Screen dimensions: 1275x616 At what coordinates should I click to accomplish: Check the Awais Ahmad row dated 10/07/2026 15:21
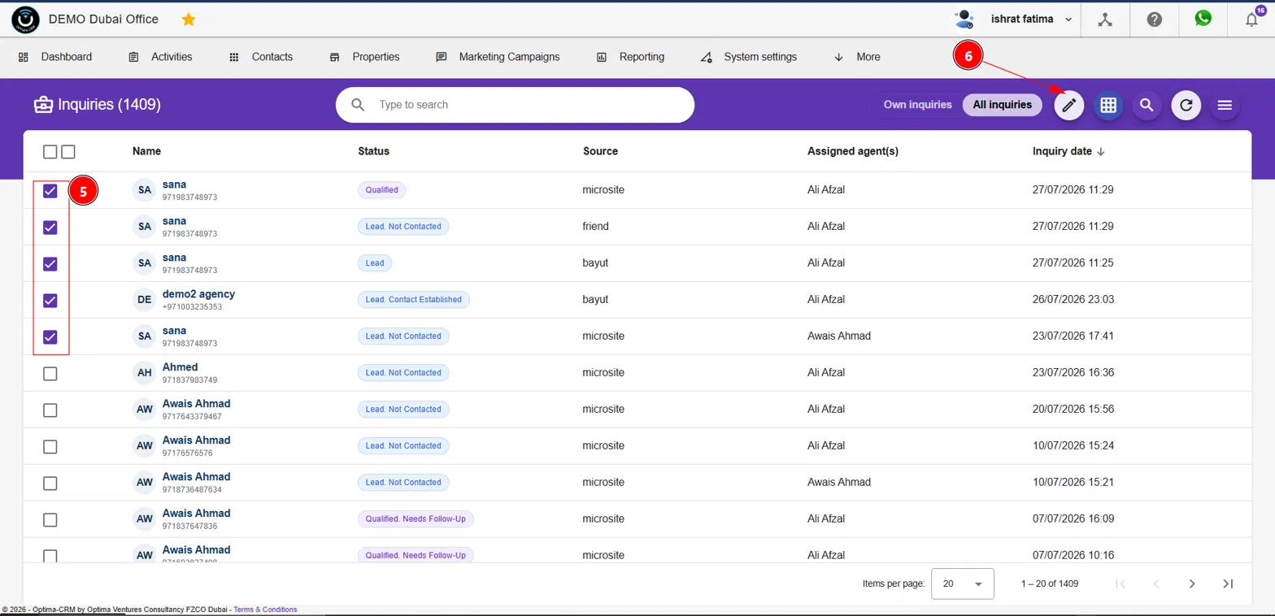pyautogui.click(x=50, y=484)
